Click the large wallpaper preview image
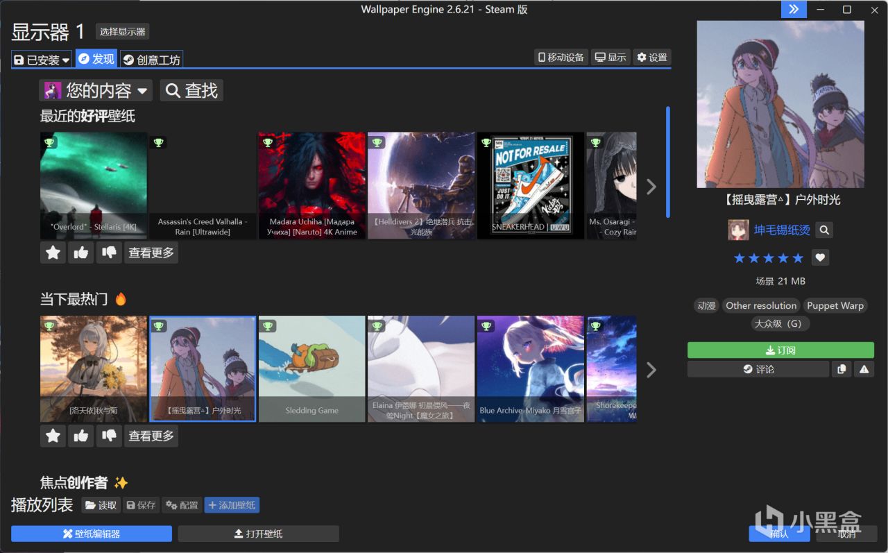This screenshot has width=888, height=553. click(x=780, y=104)
